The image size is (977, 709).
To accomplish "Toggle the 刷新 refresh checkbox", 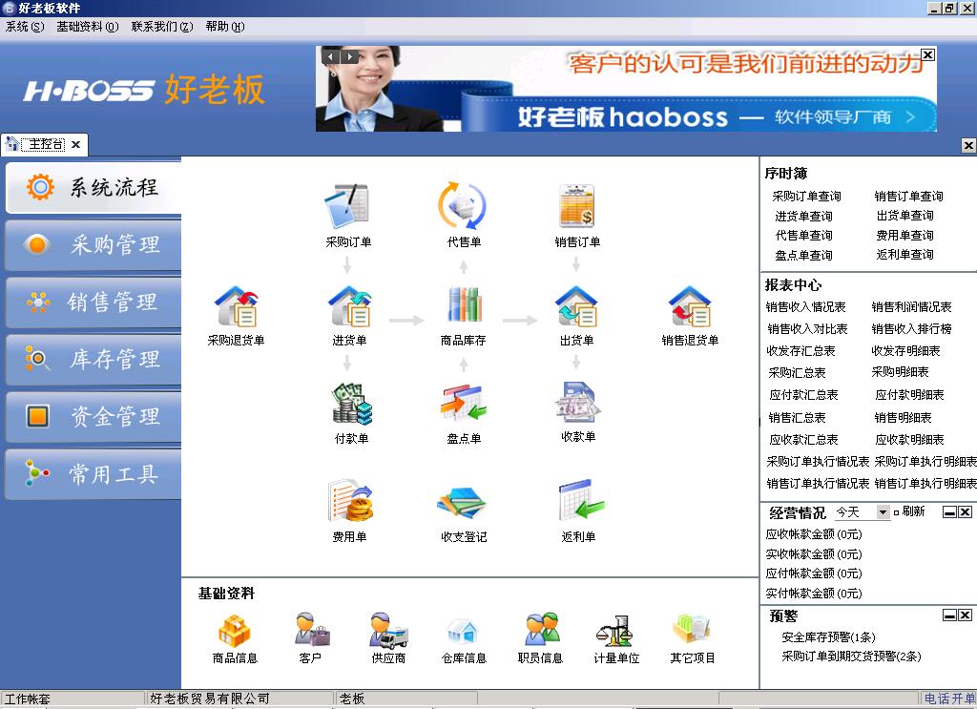I will point(897,512).
